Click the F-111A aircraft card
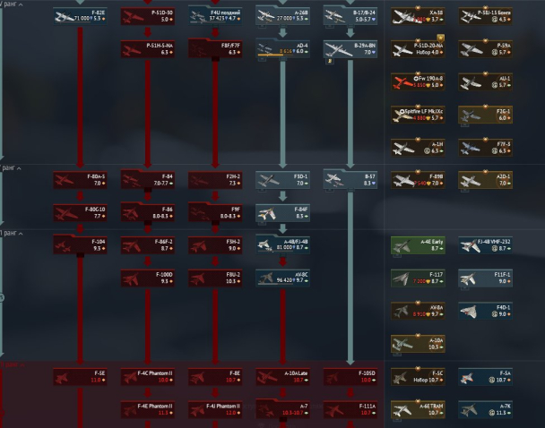 [x=350, y=408]
